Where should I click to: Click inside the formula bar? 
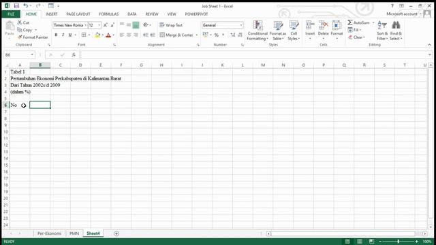[x=253, y=54]
